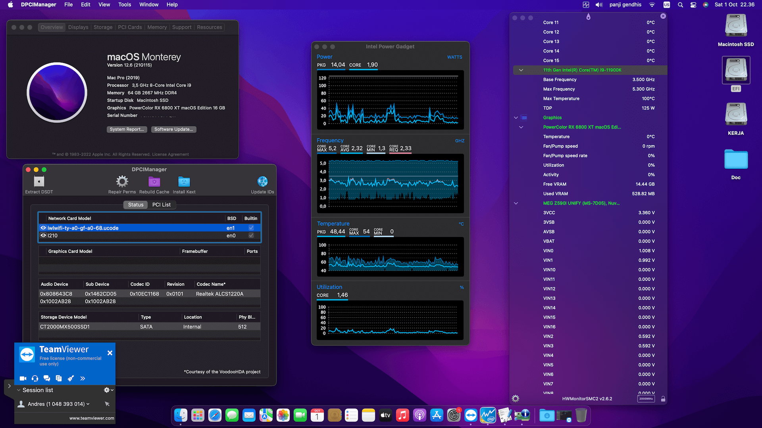Uncheck Builtin for the en1 network card

tap(251, 228)
